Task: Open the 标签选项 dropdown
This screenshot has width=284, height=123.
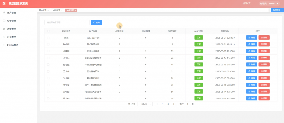Action: 277,10
